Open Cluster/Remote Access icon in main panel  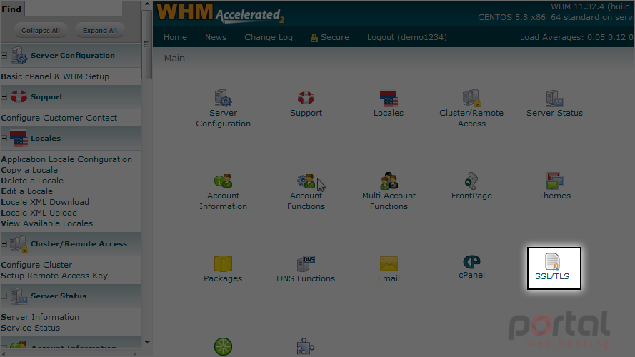(471, 98)
